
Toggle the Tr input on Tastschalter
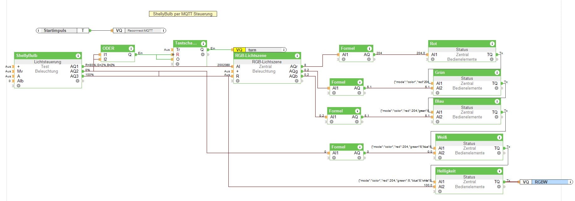click(172, 49)
